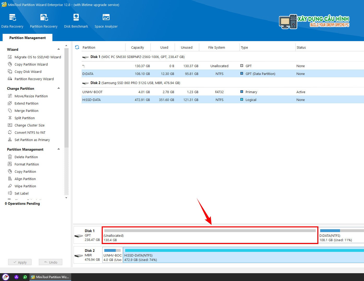Click the Split Partition icon
The width and height of the screenshot is (364, 281).
coord(10,118)
